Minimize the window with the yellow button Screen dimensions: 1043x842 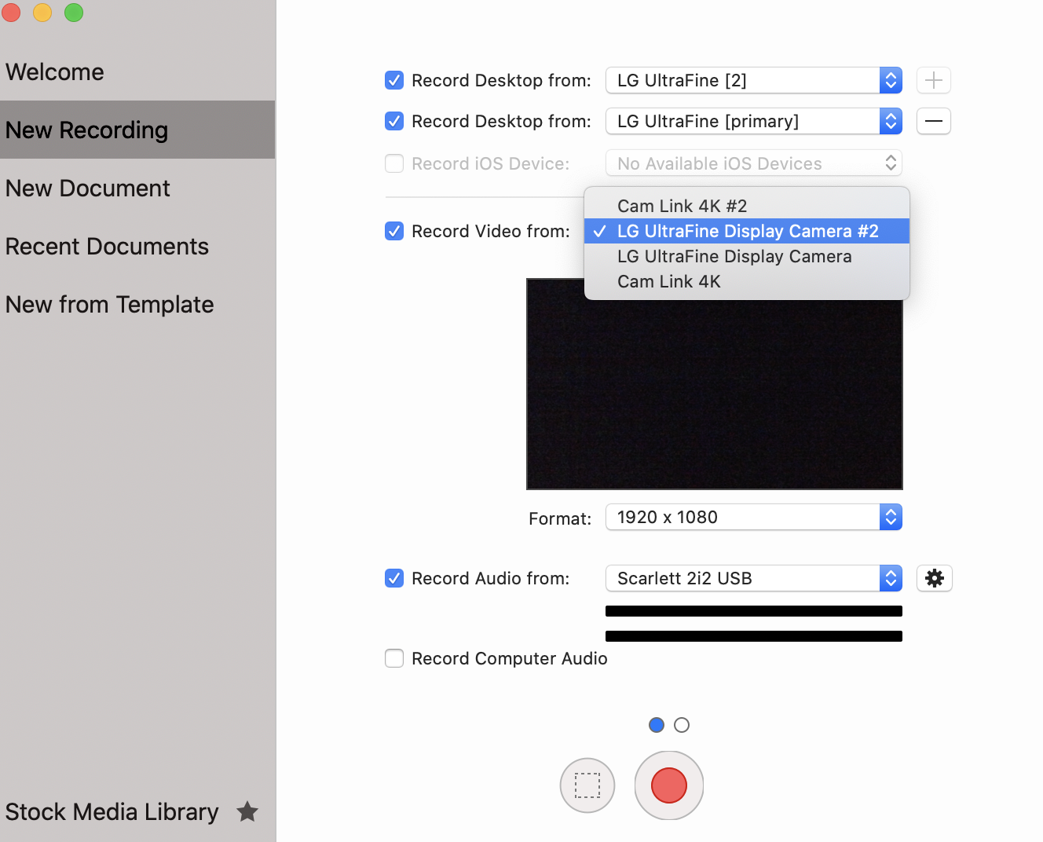click(42, 13)
